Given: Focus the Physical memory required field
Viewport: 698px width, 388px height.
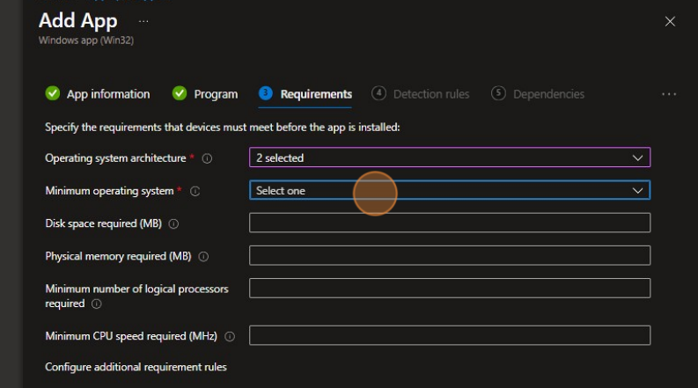Looking at the screenshot, I should point(449,255).
